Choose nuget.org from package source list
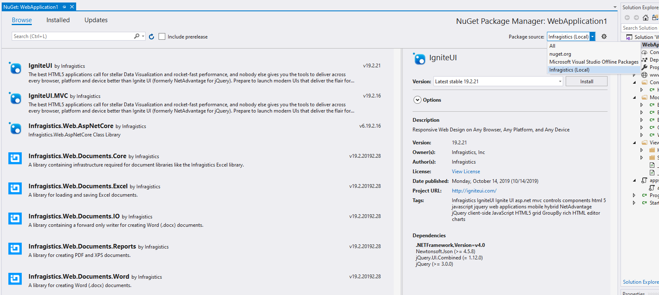 [560, 54]
